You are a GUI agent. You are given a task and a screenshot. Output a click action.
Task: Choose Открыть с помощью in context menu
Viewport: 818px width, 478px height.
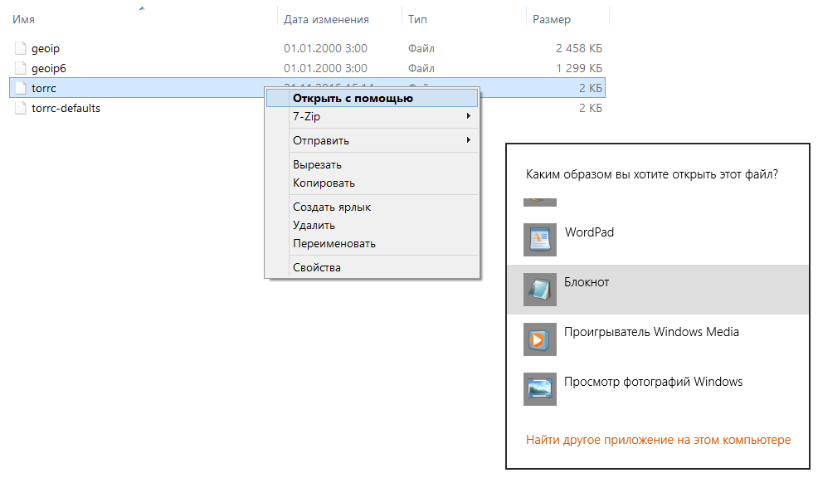click(353, 98)
